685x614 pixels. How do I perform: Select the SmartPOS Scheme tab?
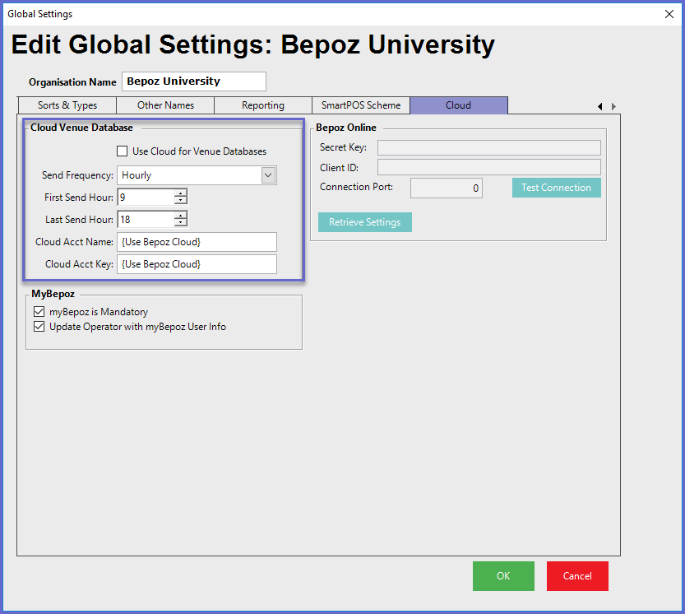(x=361, y=105)
